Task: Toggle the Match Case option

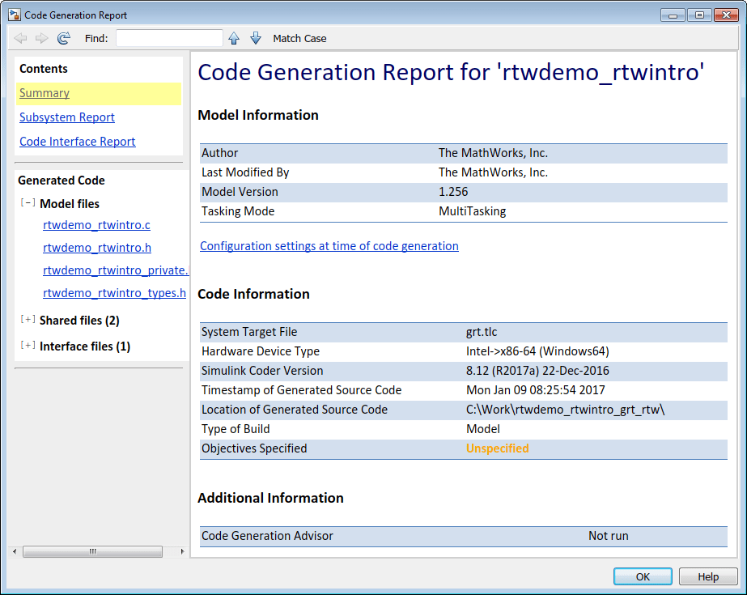Action: [x=299, y=38]
